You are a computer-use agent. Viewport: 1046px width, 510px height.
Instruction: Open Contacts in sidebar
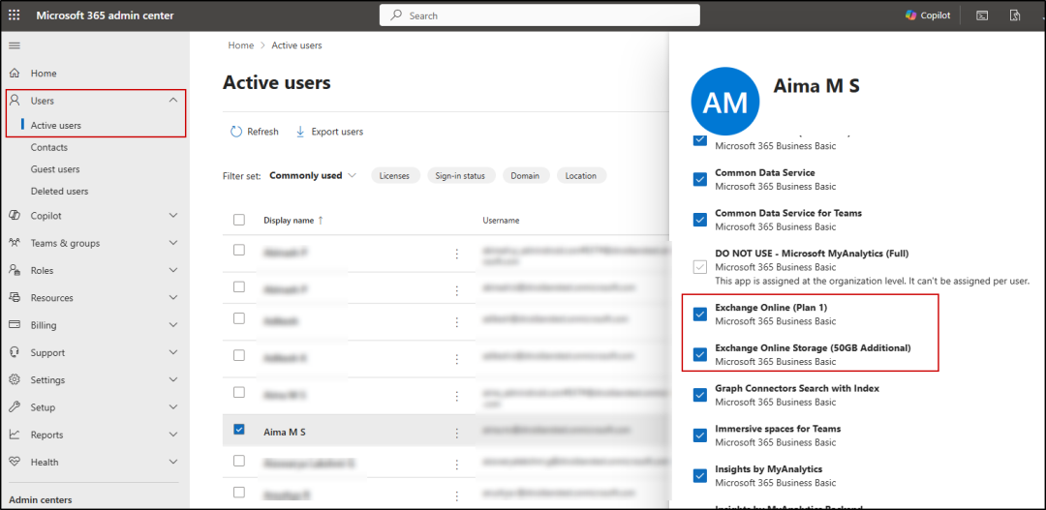(48, 147)
